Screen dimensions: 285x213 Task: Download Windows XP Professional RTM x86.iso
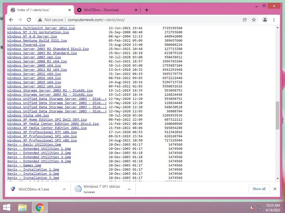point(42,132)
